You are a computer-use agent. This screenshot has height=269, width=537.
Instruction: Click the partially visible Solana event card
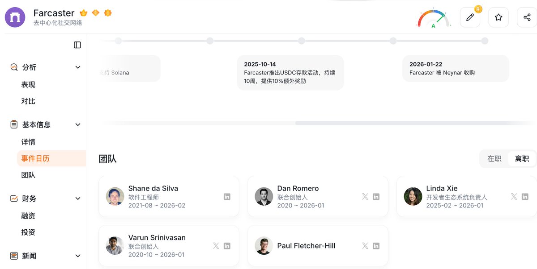coord(129,69)
